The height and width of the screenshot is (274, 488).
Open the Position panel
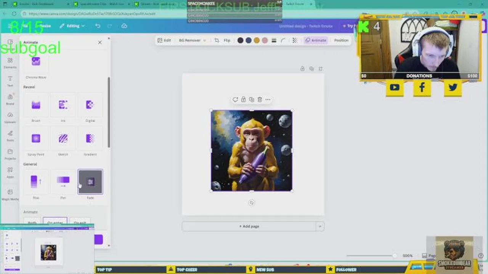[341, 40]
